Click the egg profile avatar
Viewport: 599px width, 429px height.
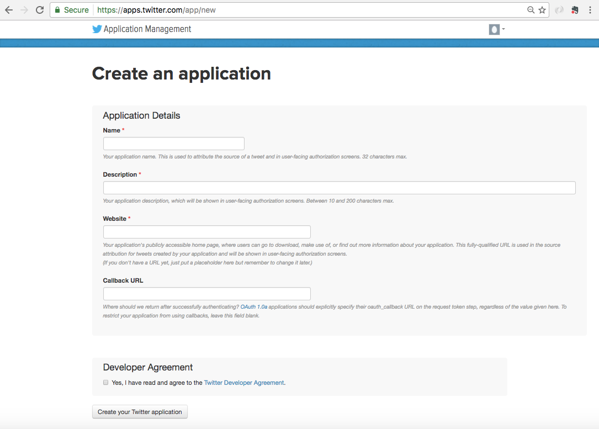(x=494, y=29)
